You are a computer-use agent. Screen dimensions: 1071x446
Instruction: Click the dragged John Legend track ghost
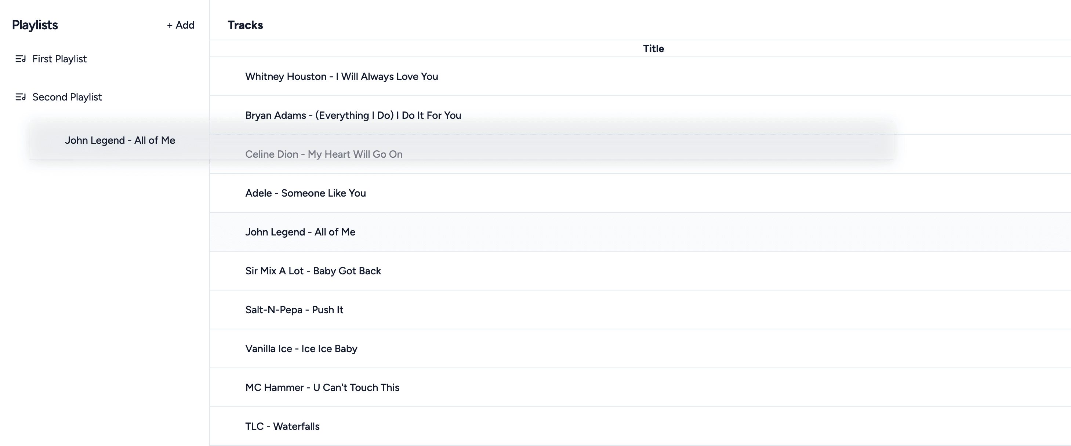click(120, 140)
